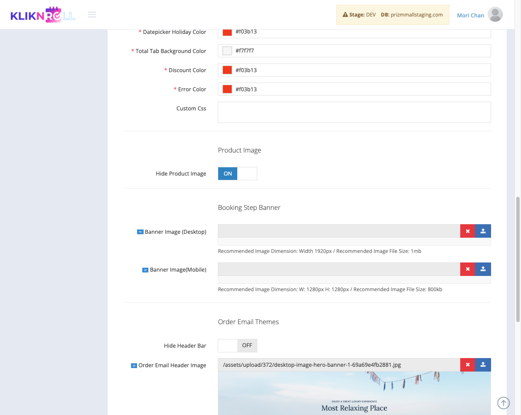Click the 'DB: prizmmallstaging.com' text
Image resolution: width=521 pixels, height=415 pixels.
coord(412,15)
